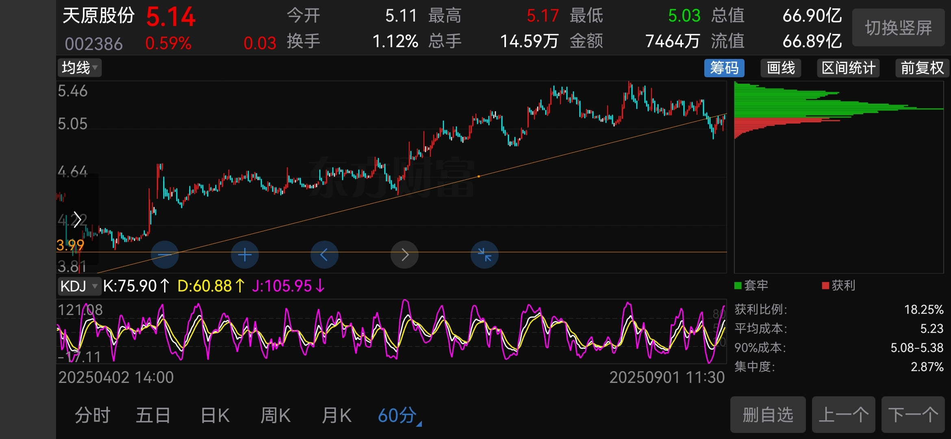This screenshot has width=951, height=439.
Task: Open the 均线 indicator dropdown
Action: 80,67
